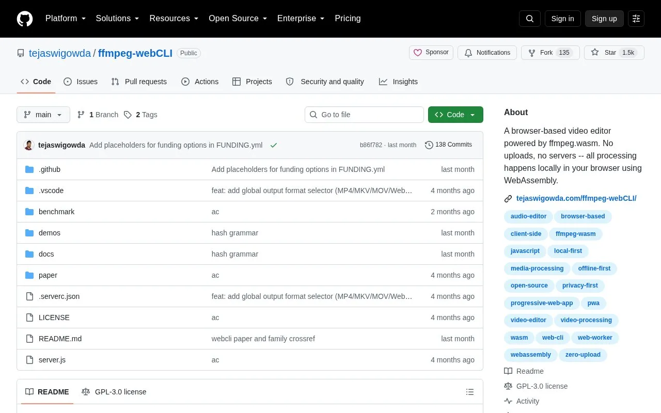Viewport: 661px width, 413px height.
Task: Click the GitHub logo icon
Action: [x=25, y=19]
